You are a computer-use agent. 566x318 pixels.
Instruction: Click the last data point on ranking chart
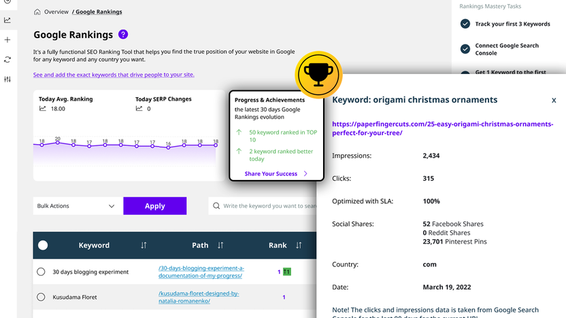[x=216, y=145]
